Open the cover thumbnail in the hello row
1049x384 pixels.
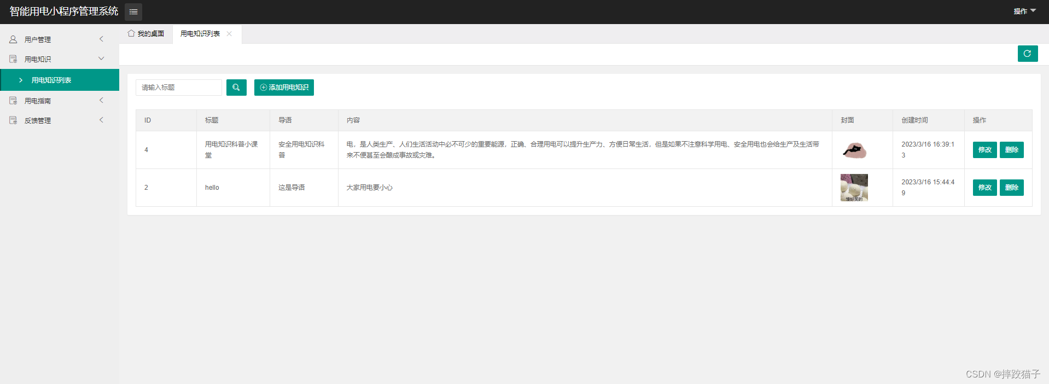[854, 188]
